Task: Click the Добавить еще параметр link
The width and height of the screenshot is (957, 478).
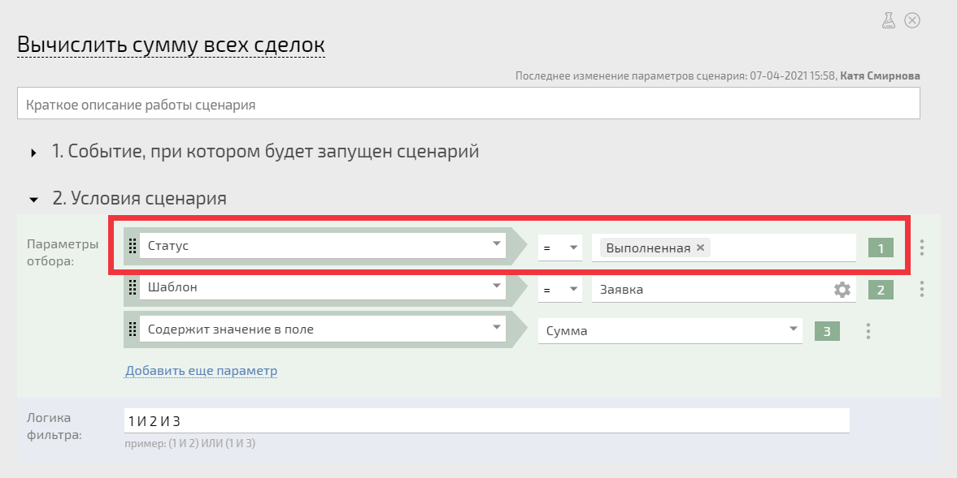Action: (201, 371)
